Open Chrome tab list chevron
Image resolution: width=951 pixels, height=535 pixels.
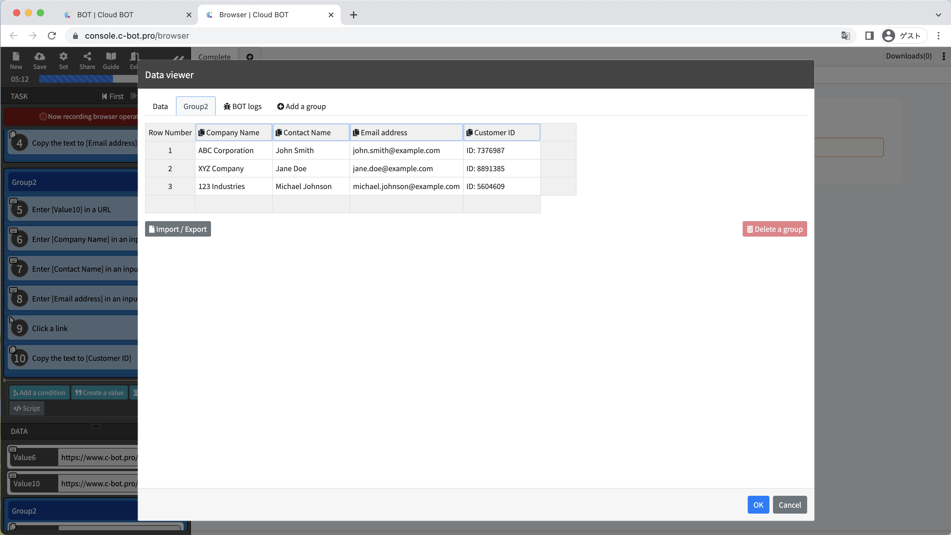[x=938, y=15]
